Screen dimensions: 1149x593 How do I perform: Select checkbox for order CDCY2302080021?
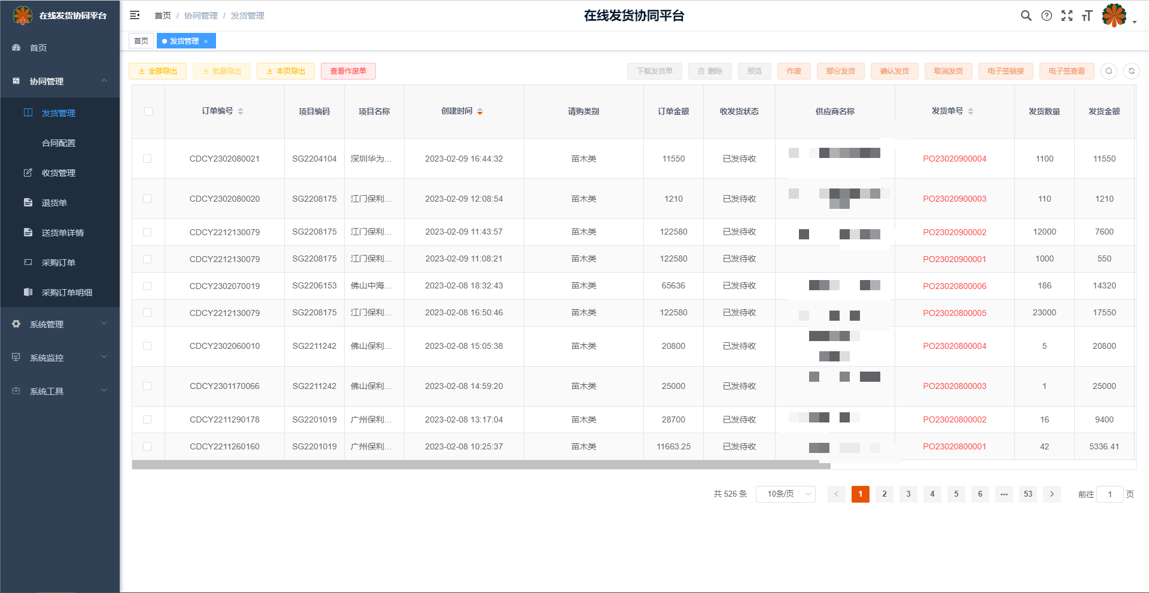coord(147,159)
